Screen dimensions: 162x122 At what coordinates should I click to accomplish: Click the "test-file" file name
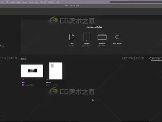[x=48, y=82]
